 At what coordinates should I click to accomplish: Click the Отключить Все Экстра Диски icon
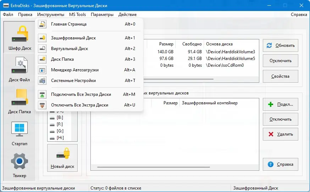(x=42, y=105)
